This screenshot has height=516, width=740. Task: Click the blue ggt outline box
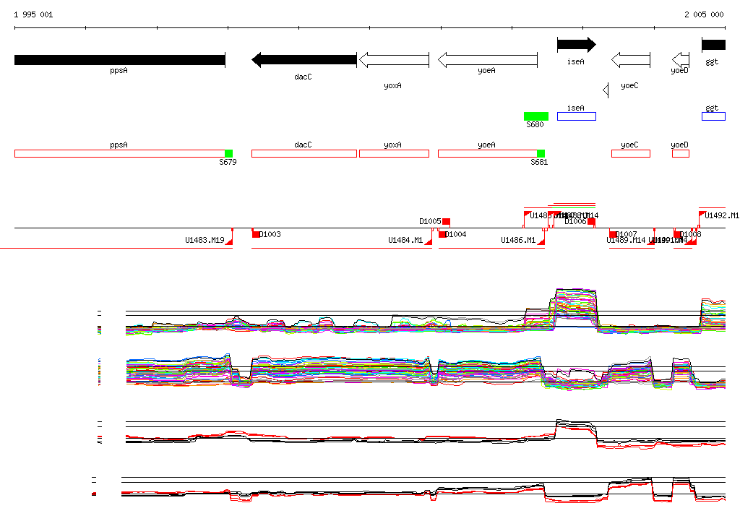click(x=713, y=116)
